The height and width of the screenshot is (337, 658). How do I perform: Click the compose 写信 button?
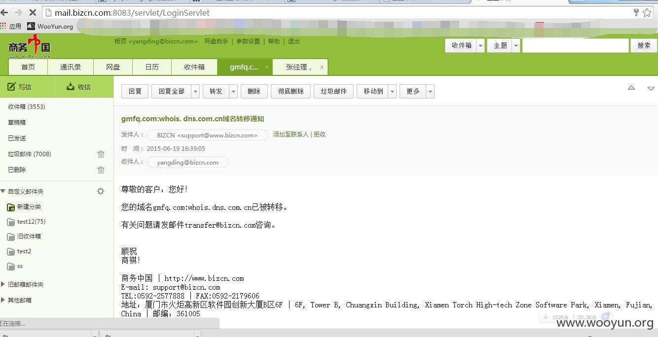[20, 87]
